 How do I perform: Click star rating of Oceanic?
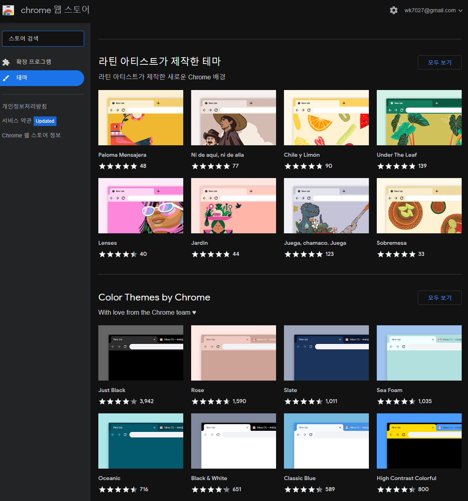coord(118,490)
